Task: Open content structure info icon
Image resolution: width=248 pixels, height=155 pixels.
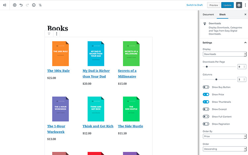Action: (x=34, y=5)
